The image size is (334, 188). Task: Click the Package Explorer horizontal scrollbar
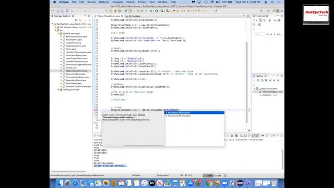[x=68, y=171]
